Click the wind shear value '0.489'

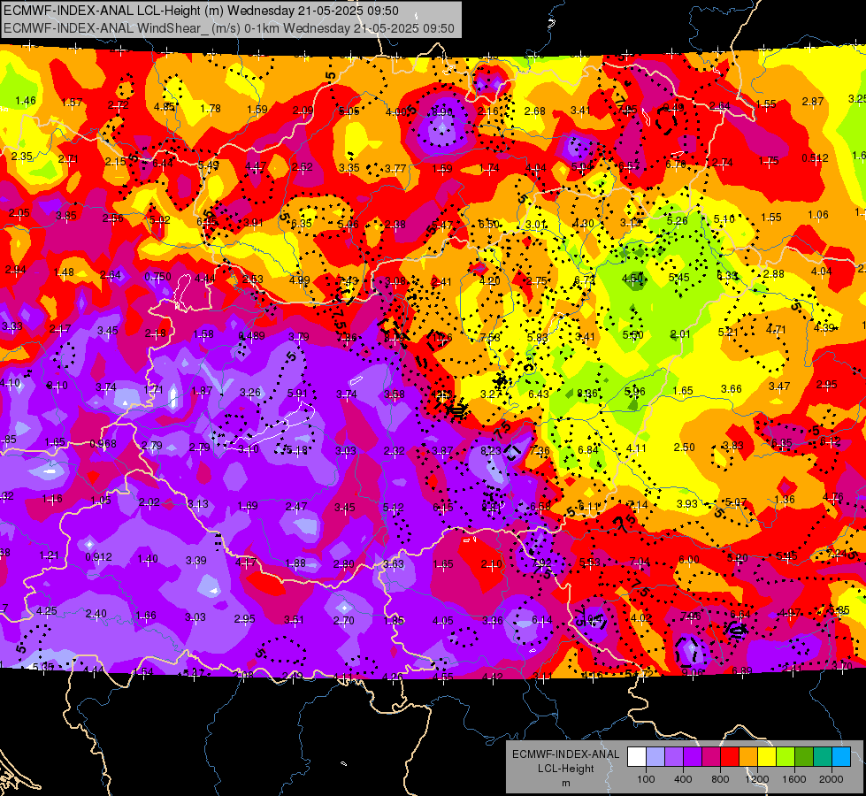[251, 336]
